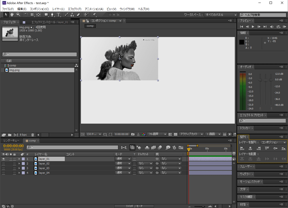Viewport: 288px width, 208px height.
Task: Step to the previous frame in Preview panel
Action: tap(247, 27)
